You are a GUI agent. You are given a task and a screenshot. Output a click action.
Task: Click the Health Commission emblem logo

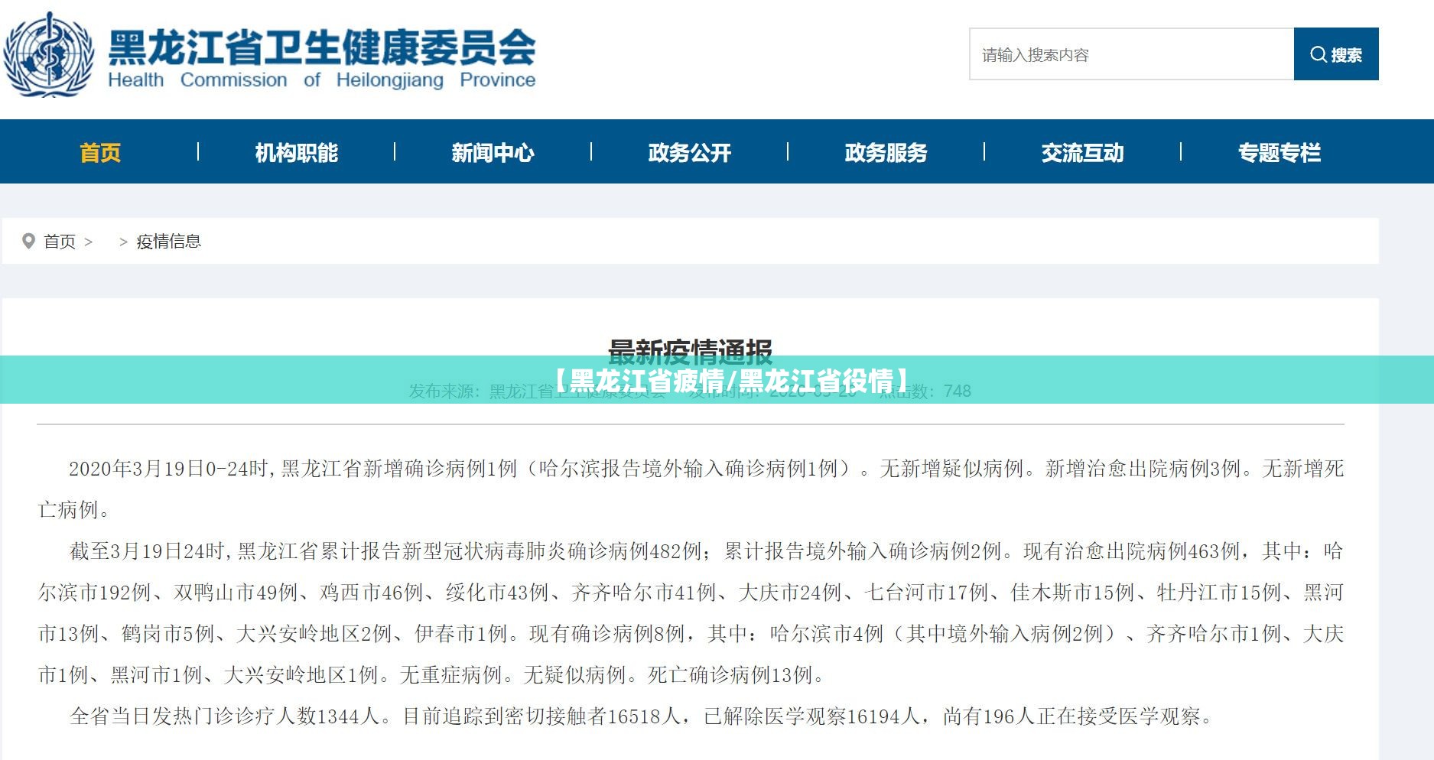click(49, 54)
